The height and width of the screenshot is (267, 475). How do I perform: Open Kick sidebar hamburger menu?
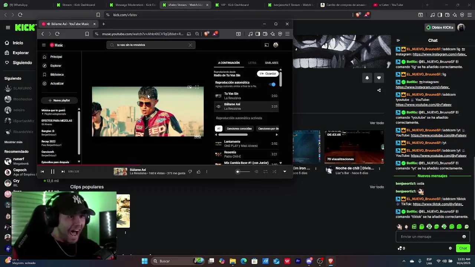coord(8,27)
